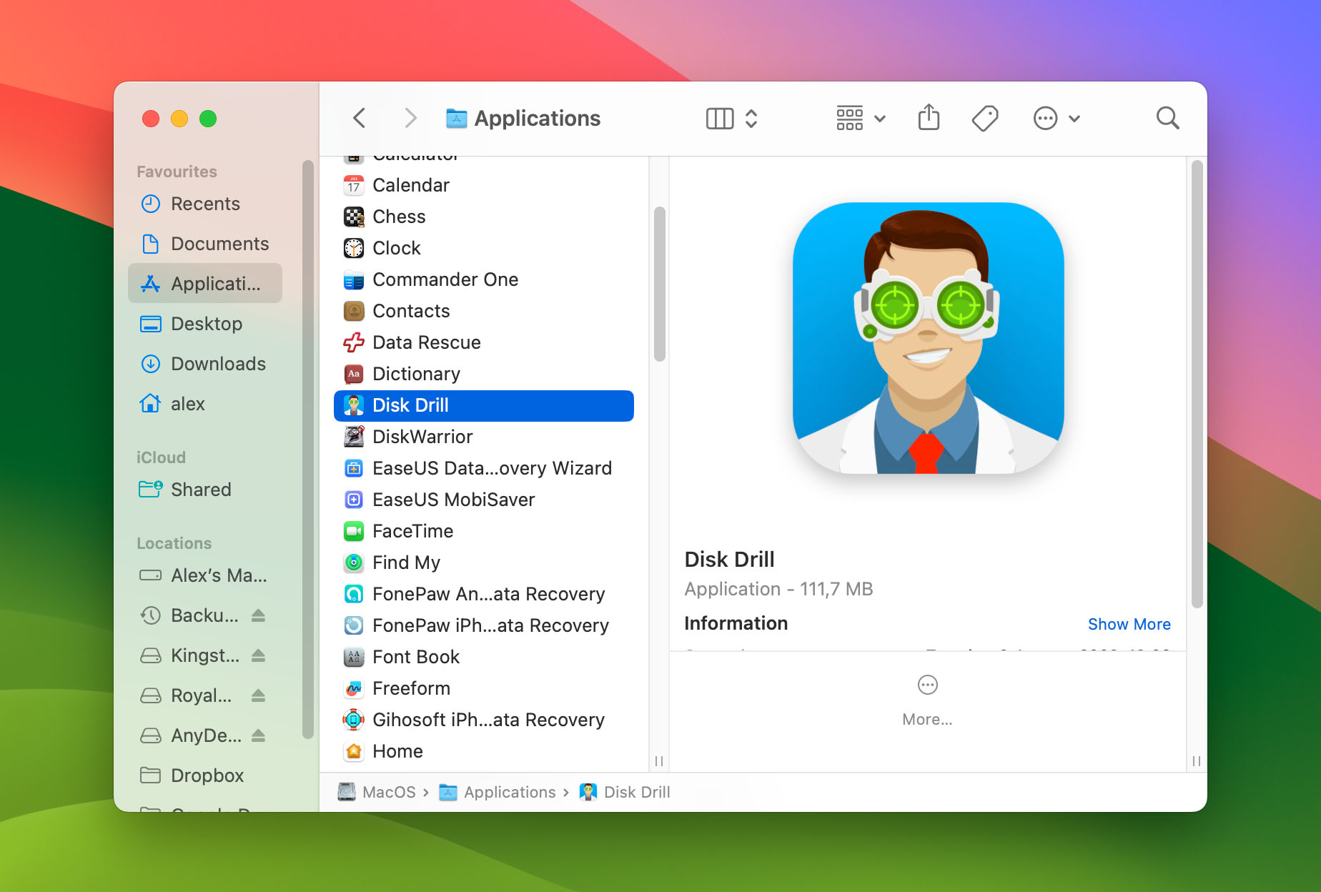Eject the Royal... drive
The width and height of the screenshot is (1321, 892).
click(x=259, y=695)
